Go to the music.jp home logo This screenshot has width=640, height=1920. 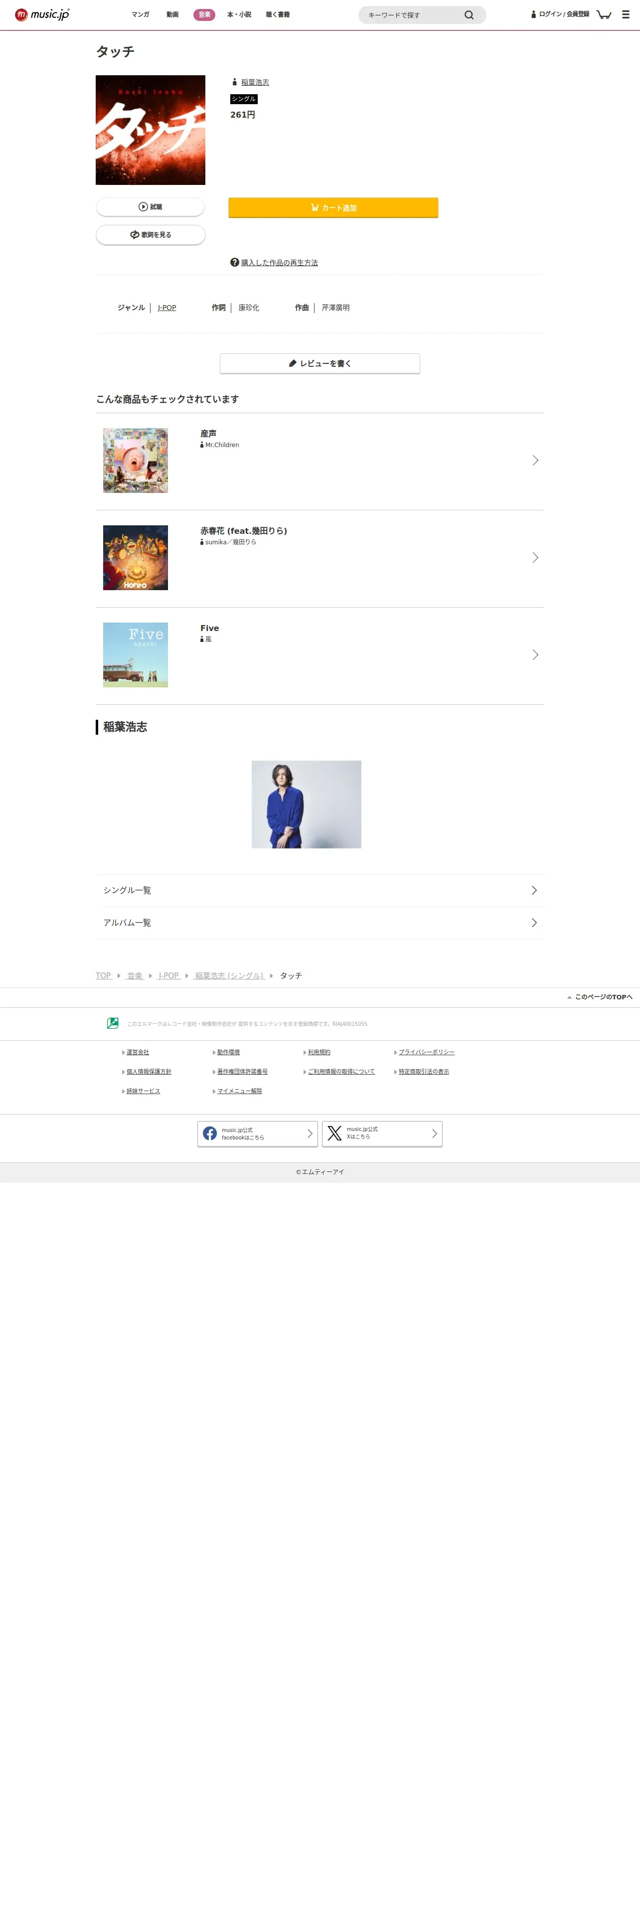click(42, 14)
